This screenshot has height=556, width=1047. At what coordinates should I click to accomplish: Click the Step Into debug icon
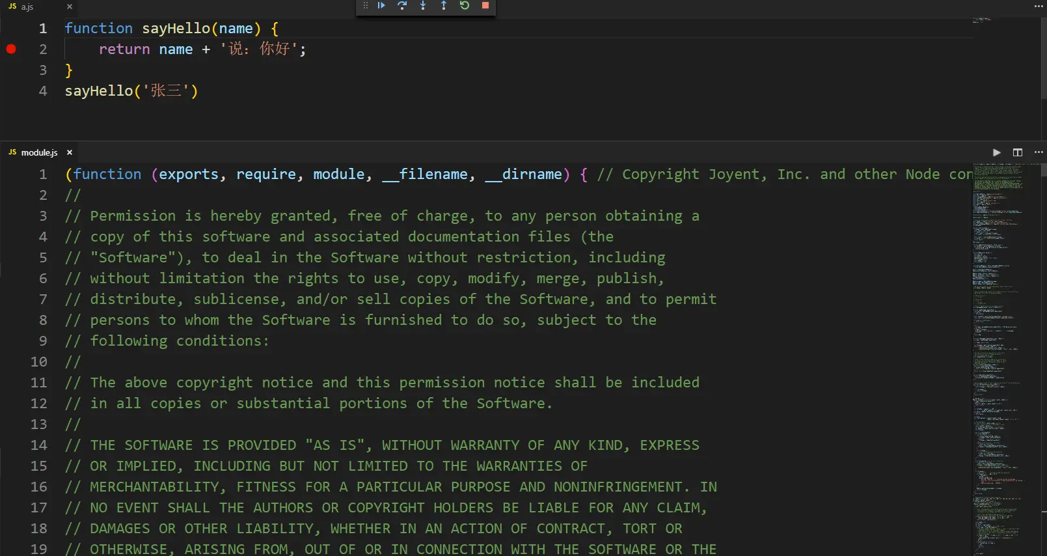coord(423,5)
